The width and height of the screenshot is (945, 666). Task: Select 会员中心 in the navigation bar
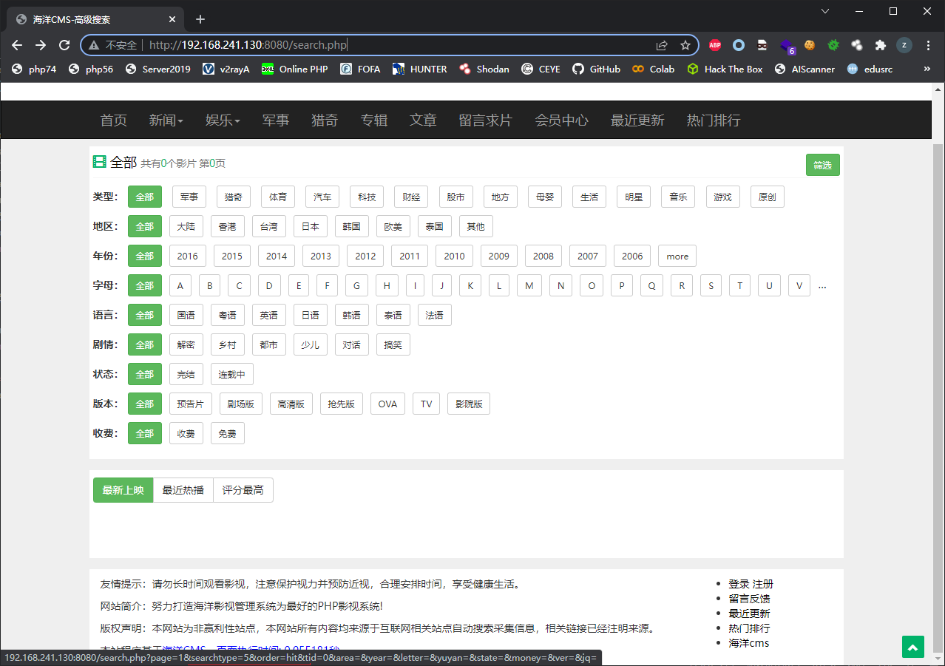562,120
